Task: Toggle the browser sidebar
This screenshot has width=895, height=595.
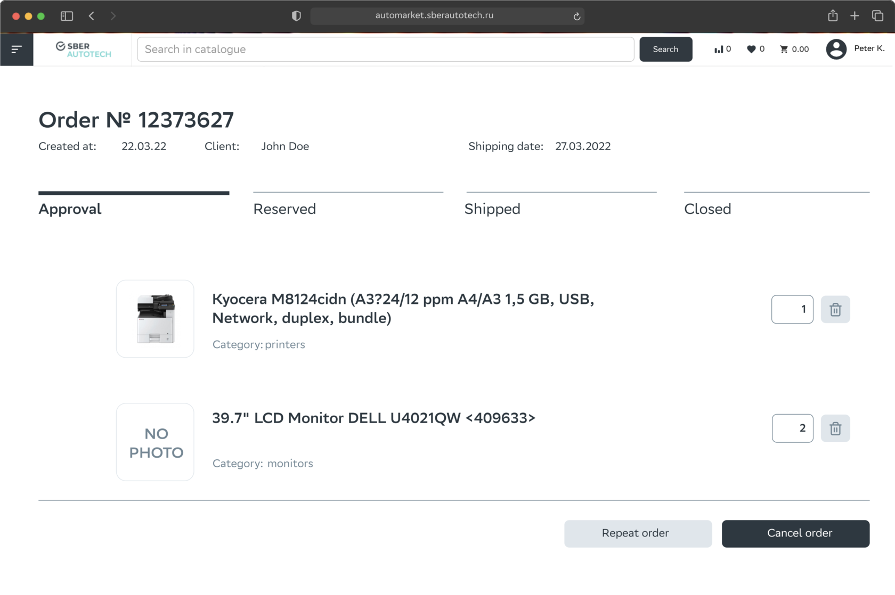Action: 67,16
